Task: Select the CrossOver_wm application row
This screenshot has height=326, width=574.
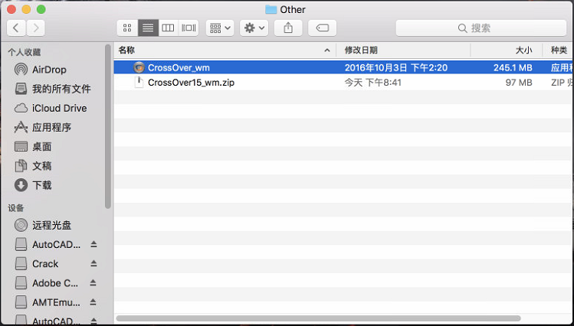Action: coord(344,67)
